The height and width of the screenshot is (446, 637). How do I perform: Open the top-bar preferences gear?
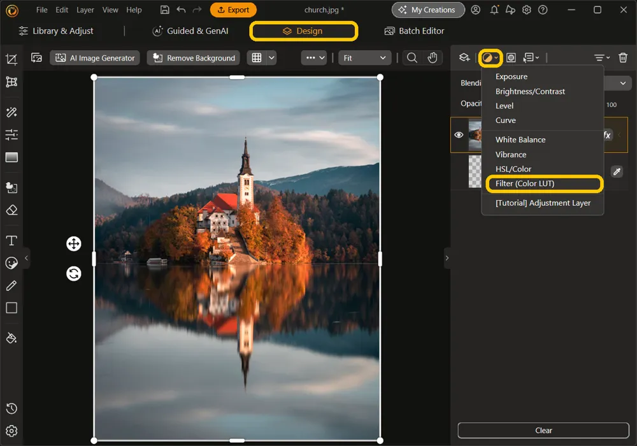tap(527, 10)
